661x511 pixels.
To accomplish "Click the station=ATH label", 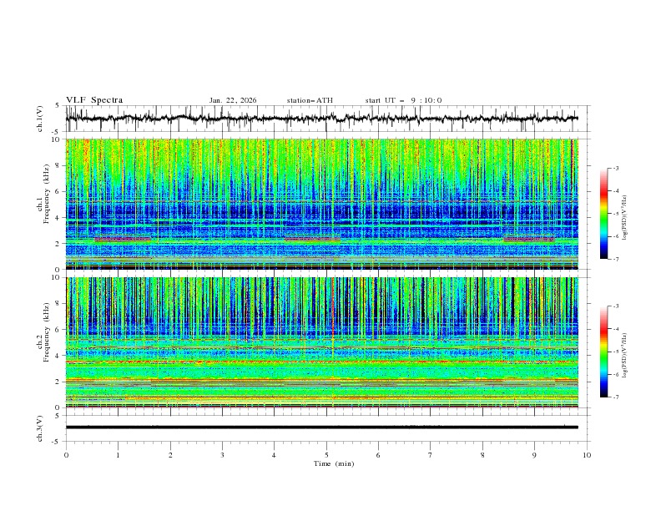I will pos(310,100).
